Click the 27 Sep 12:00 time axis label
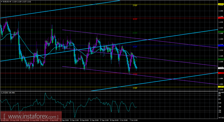 point(104,120)
